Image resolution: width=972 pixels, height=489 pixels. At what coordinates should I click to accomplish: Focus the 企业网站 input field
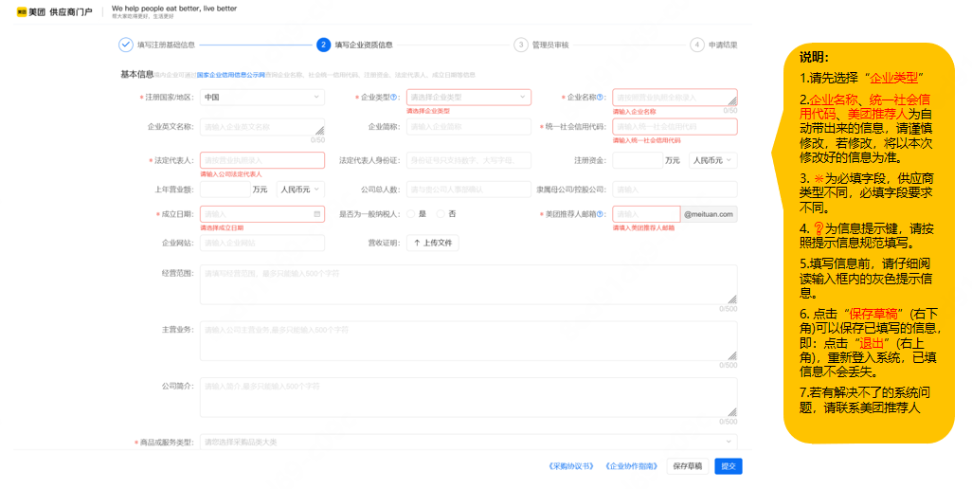click(262, 243)
